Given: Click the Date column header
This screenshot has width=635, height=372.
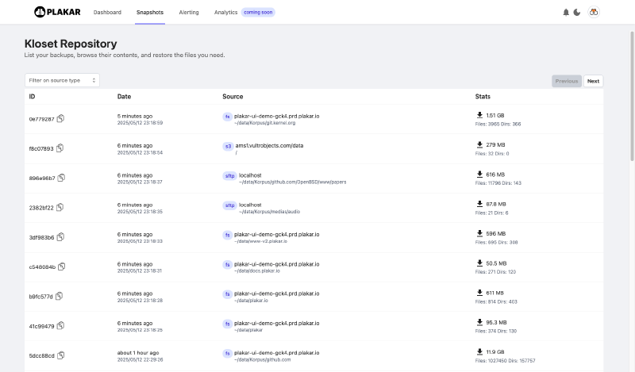Looking at the screenshot, I should (124, 96).
